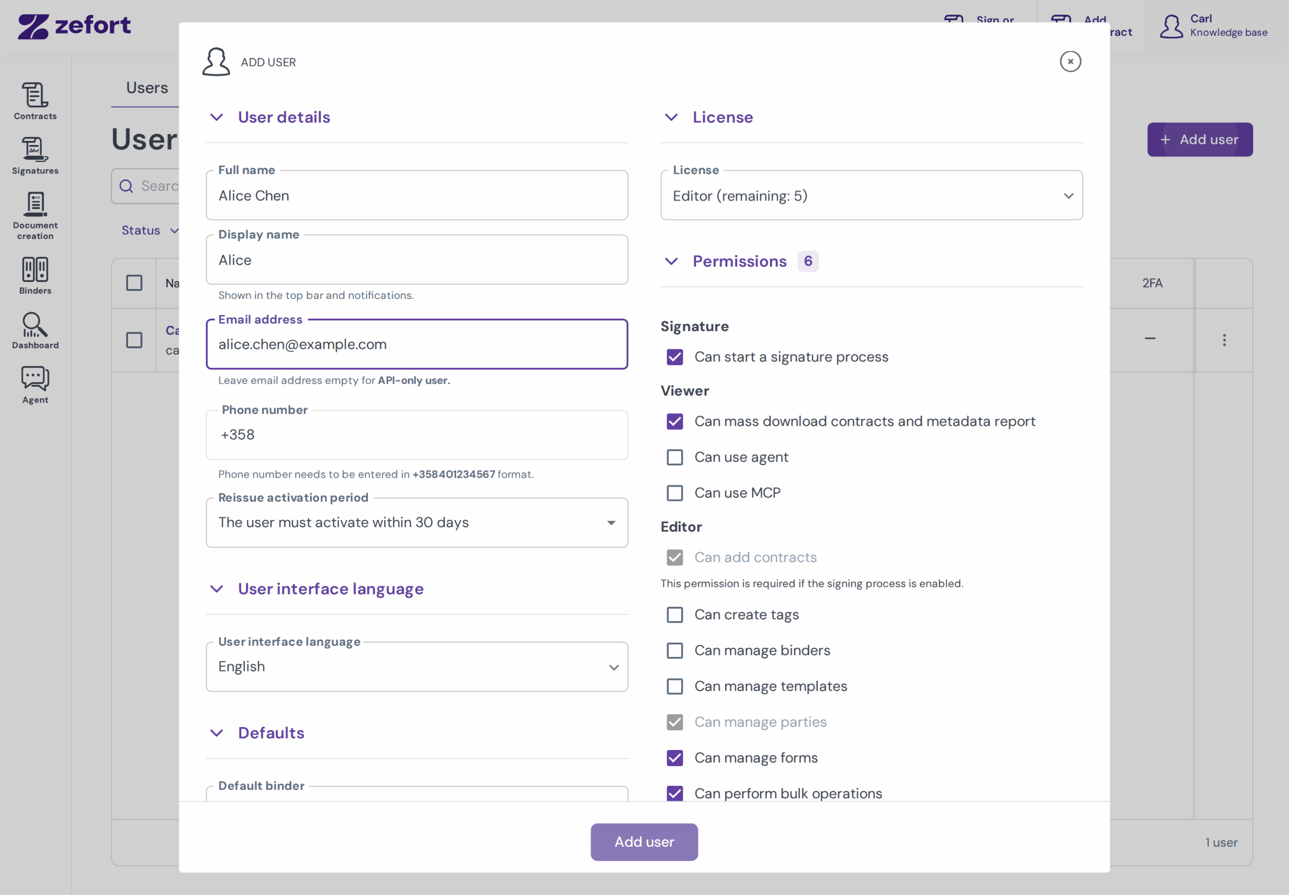Viewport: 1289px width, 895px height.
Task: Collapse the User details section
Action: coord(217,117)
